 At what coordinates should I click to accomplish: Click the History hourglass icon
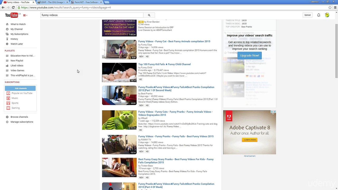coord(7,39)
